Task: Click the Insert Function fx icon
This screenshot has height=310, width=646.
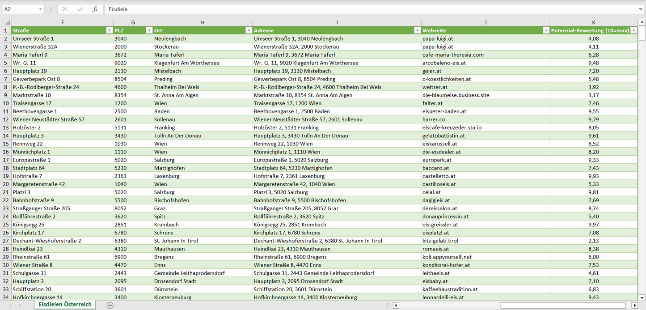Action: pyautogui.click(x=95, y=9)
